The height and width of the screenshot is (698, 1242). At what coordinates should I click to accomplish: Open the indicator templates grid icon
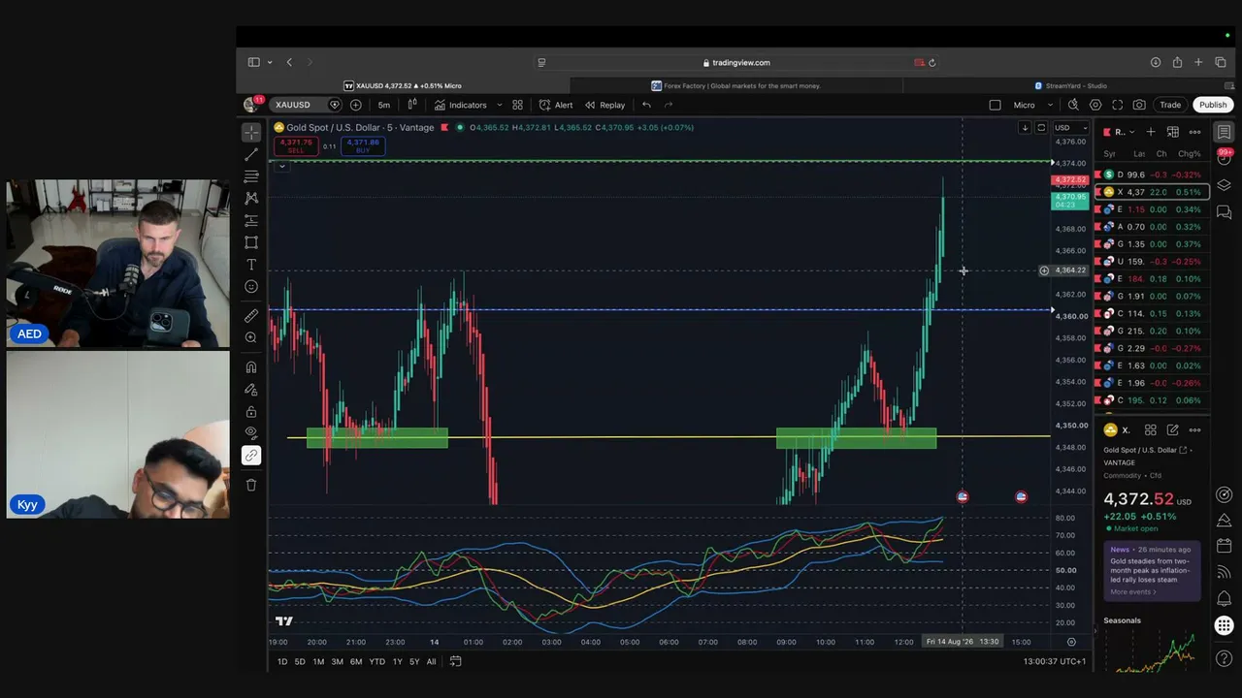coord(518,105)
